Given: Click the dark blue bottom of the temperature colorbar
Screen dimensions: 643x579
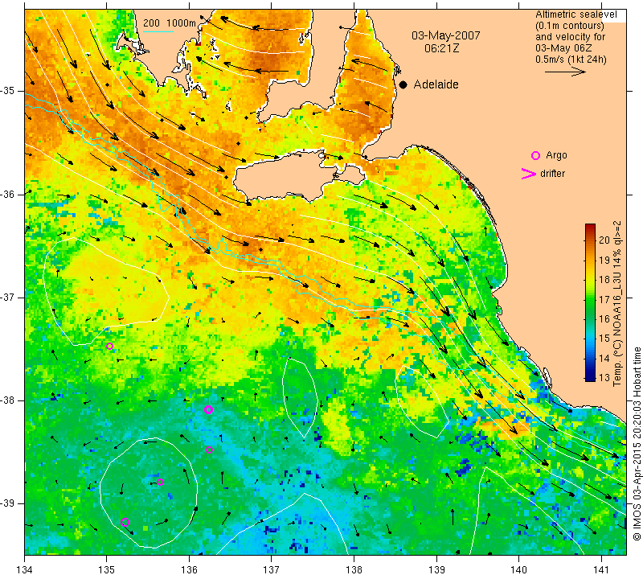Looking at the screenshot, I should point(590,376).
